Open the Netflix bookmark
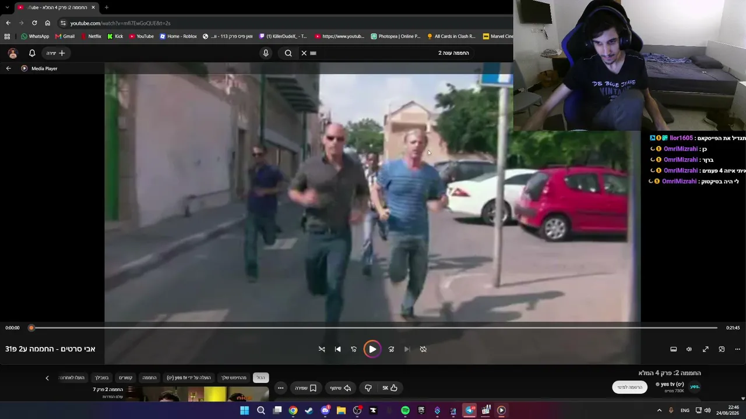This screenshot has height=419, width=746. tap(90, 36)
